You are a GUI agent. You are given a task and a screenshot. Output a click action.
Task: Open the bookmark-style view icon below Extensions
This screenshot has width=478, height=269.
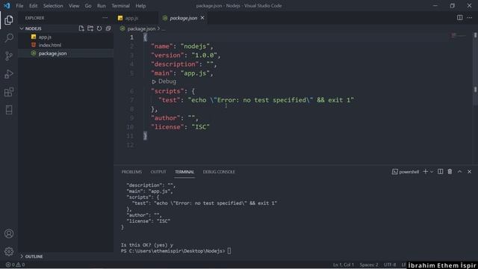[9, 110]
